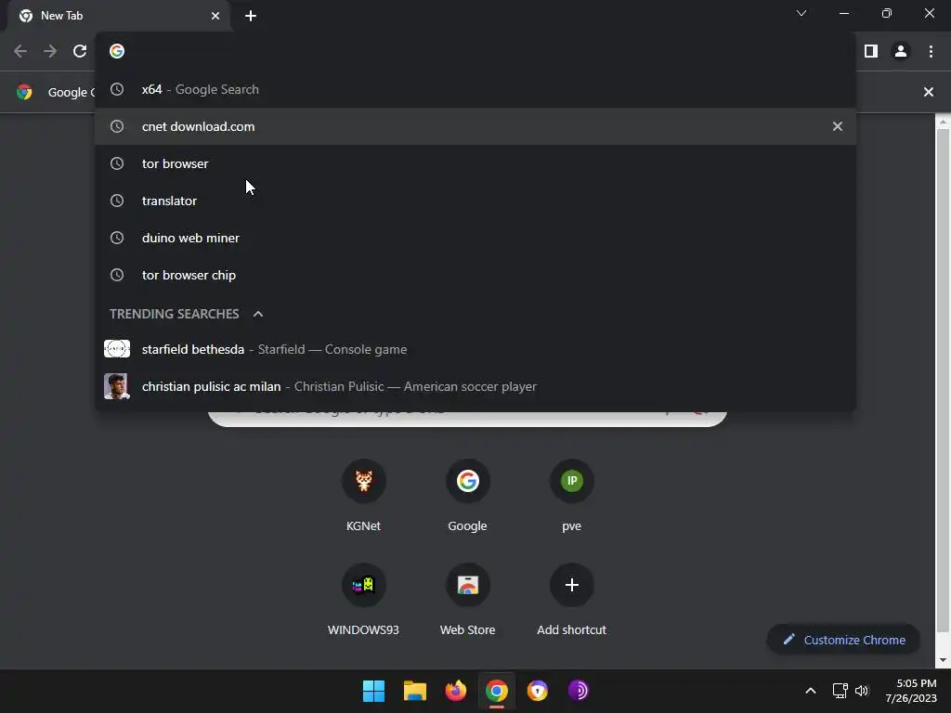Click the Chrome taskbar icon
The width and height of the screenshot is (951, 713).
click(x=496, y=691)
